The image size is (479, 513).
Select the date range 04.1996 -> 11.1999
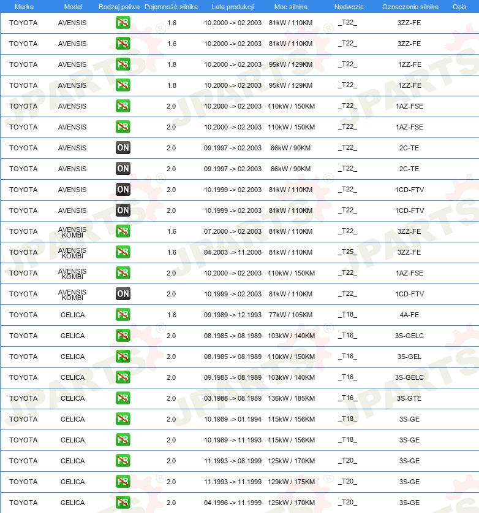(x=233, y=503)
